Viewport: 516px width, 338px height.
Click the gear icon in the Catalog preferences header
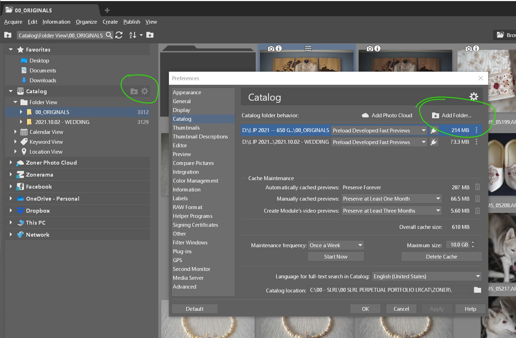pos(474,96)
